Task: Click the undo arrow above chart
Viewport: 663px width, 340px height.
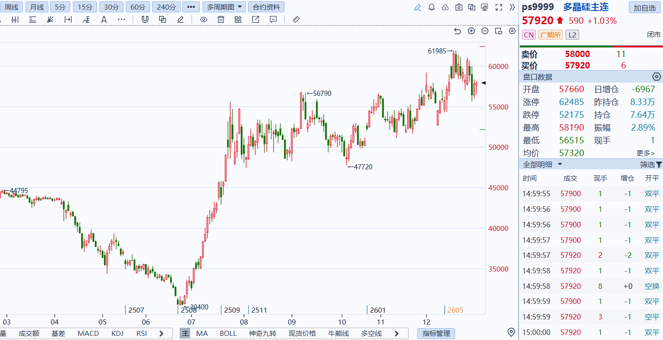Action: click(458, 31)
